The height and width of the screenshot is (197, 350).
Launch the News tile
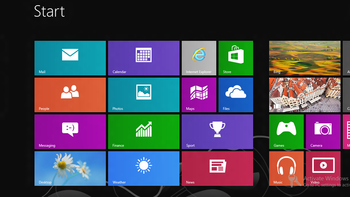pos(217,168)
